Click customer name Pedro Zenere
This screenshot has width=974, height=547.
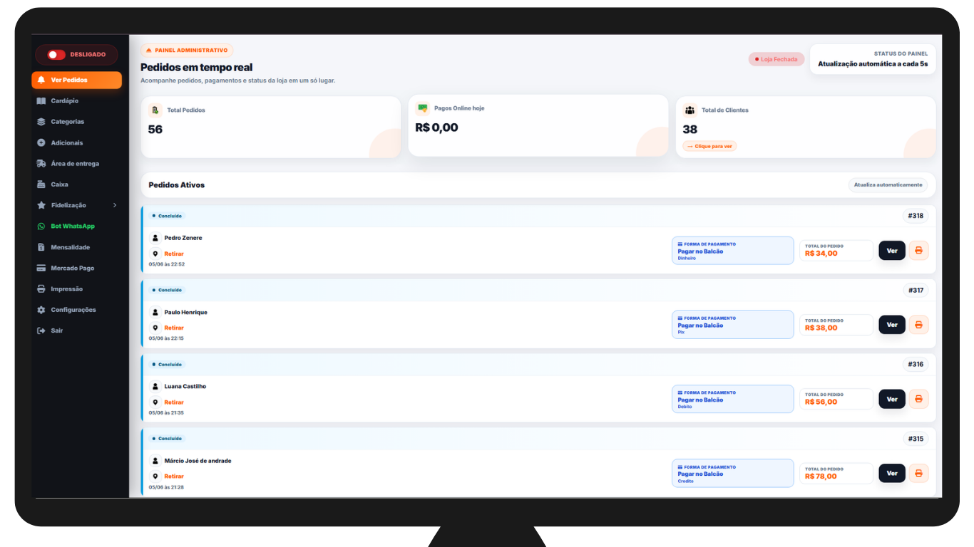183,238
